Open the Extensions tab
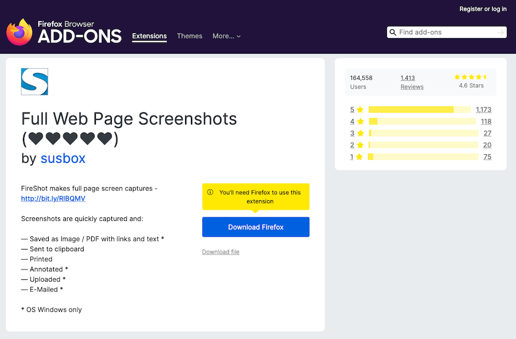 (150, 36)
